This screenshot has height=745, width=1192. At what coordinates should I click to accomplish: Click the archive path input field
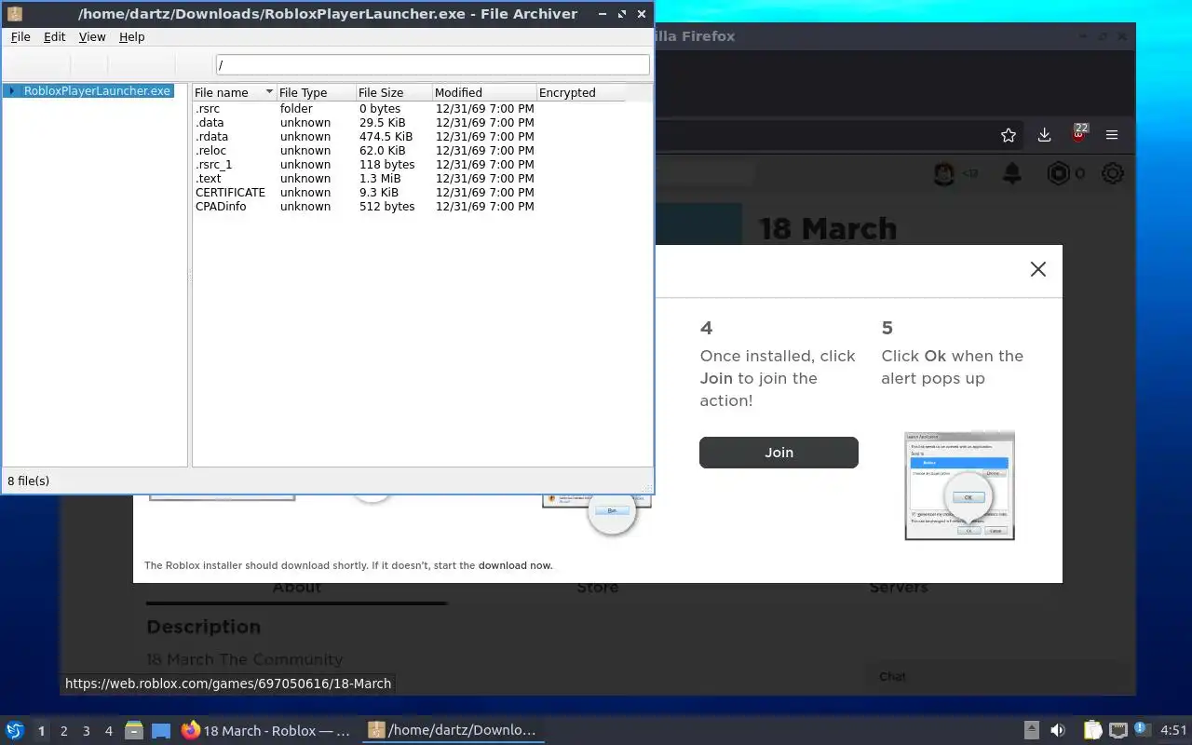tap(432, 65)
